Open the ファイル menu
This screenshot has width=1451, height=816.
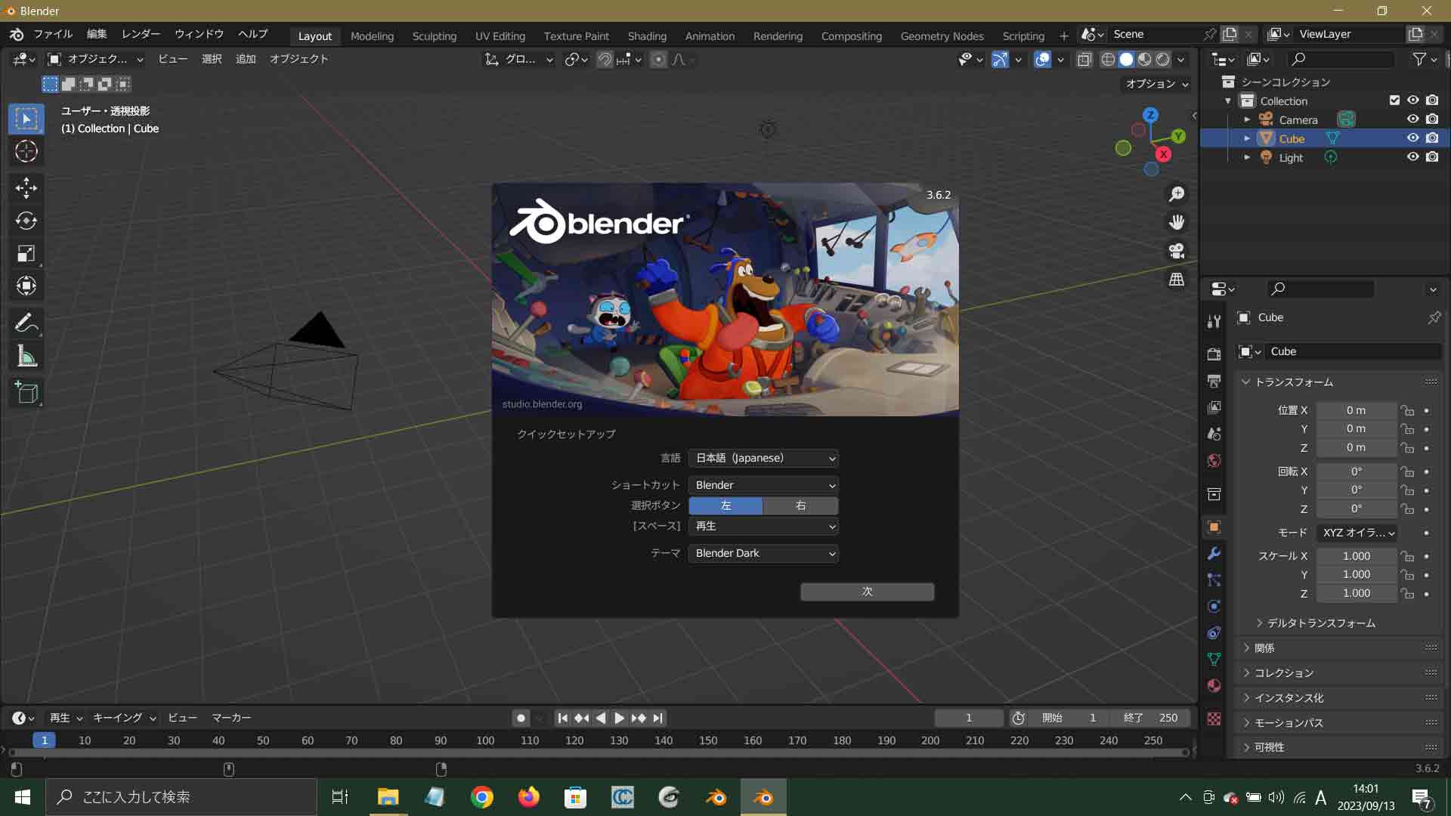pos(52,34)
